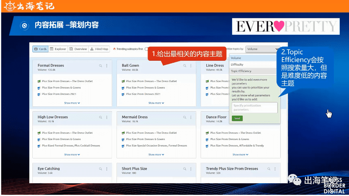This screenshot has height=196, width=349.
Task: Open Trendy Plus Size Prom Dresses title
Action: tap(232, 169)
